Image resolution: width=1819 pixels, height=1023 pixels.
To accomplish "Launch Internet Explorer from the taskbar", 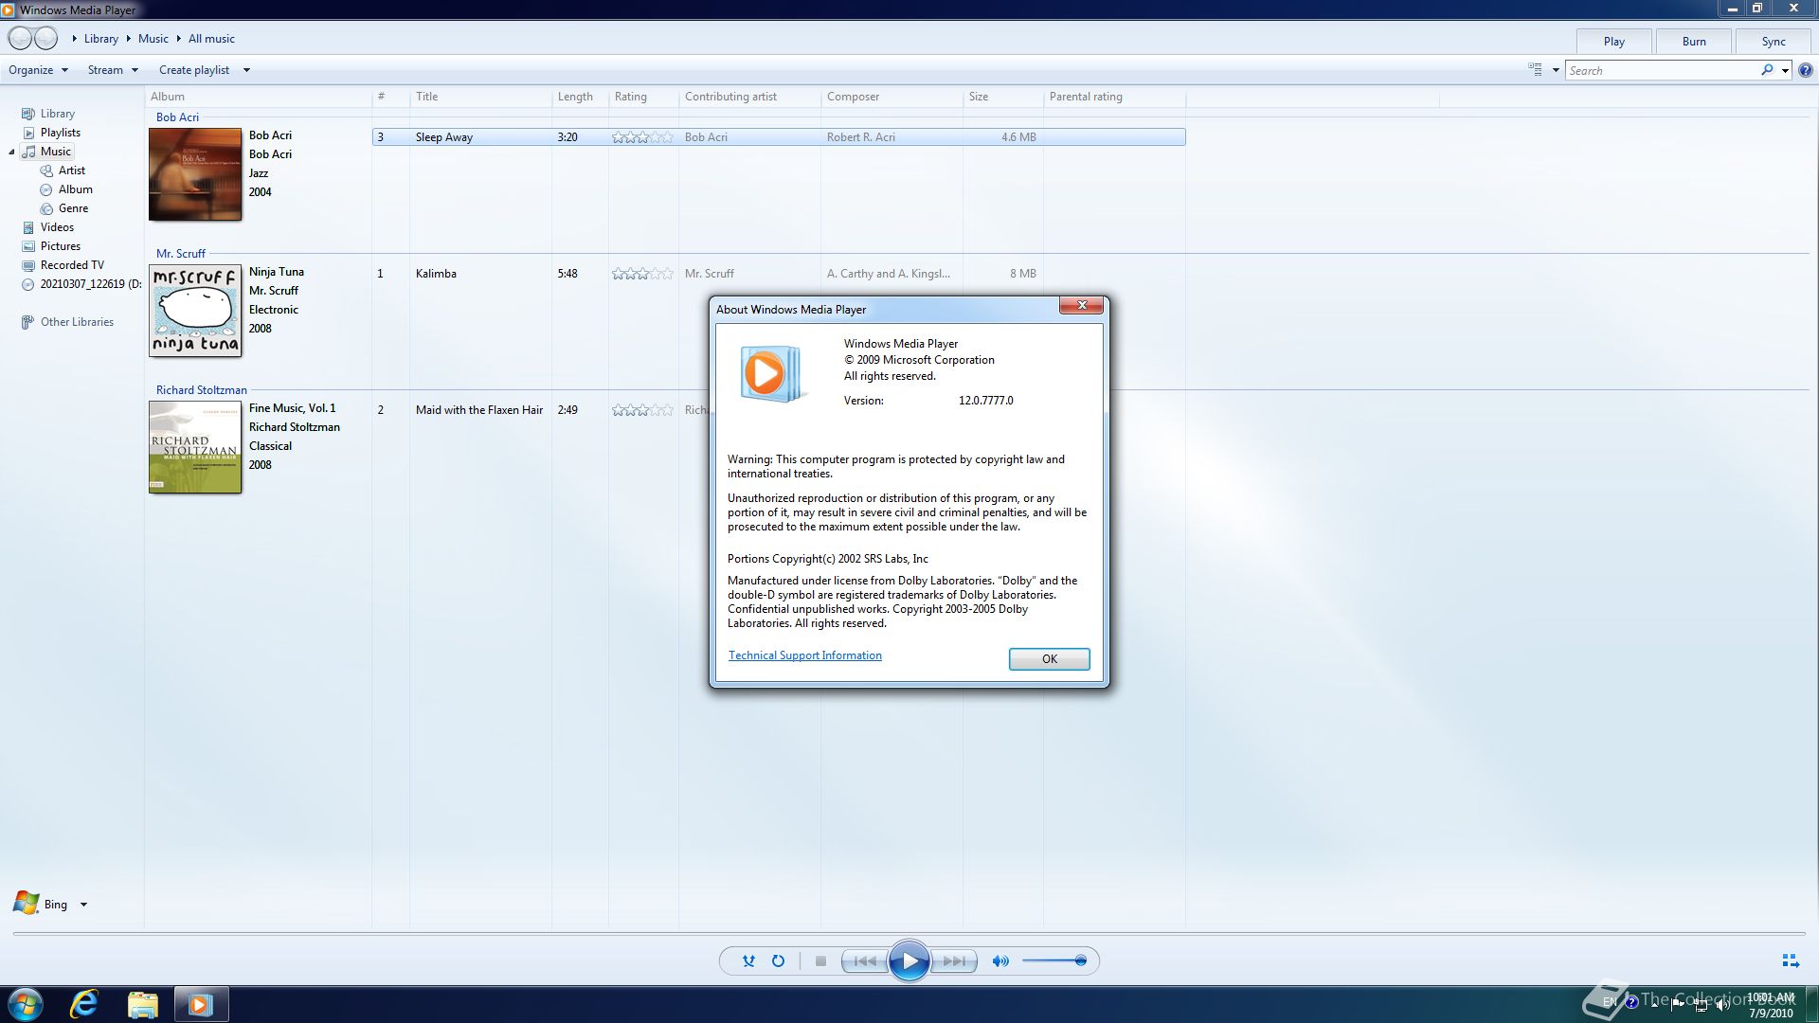I will click(84, 1004).
